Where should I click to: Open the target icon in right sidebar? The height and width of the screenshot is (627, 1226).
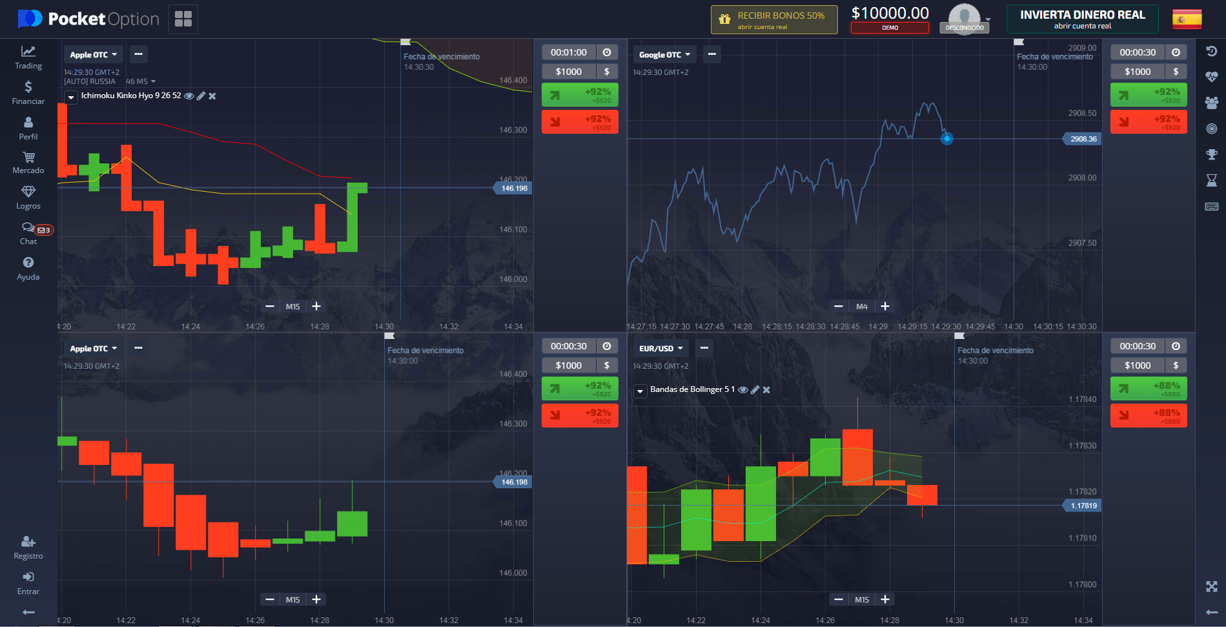pyautogui.click(x=1212, y=128)
